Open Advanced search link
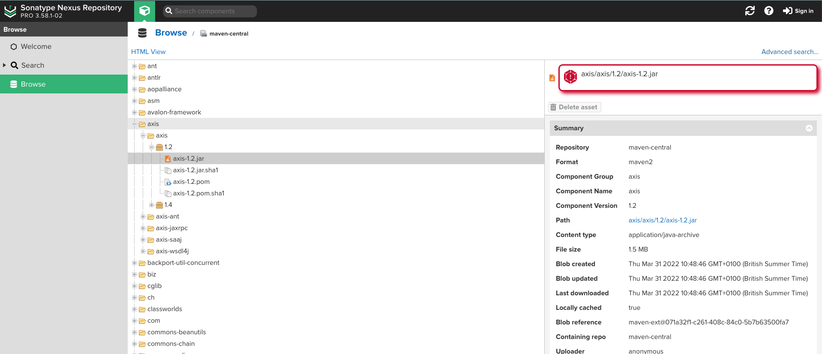 pyautogui.click(x=790, y=52)
